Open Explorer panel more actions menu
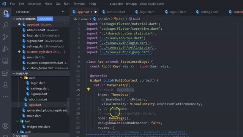 point(64,12)
